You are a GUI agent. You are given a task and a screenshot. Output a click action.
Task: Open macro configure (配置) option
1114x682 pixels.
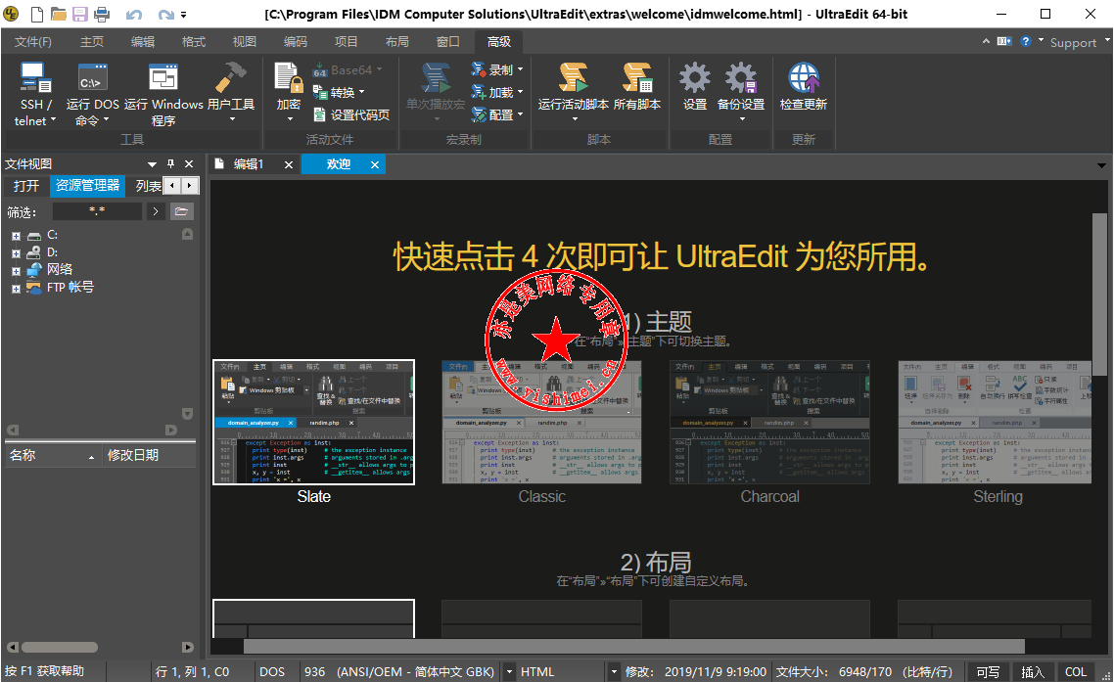(x=496, y=115)
